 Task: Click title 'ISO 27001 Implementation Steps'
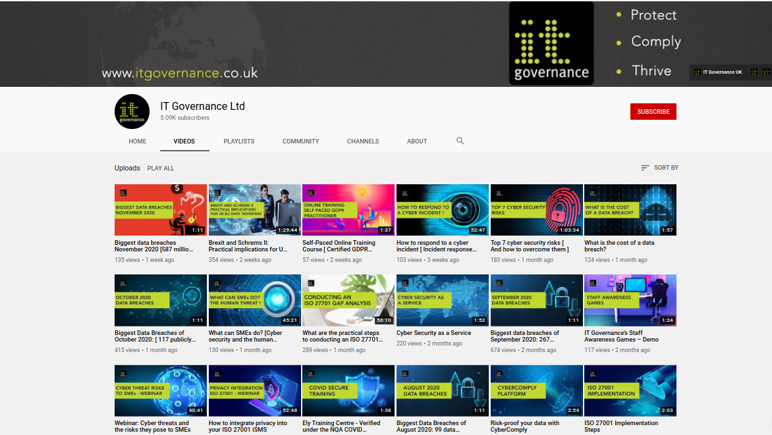tap(621, 426)
